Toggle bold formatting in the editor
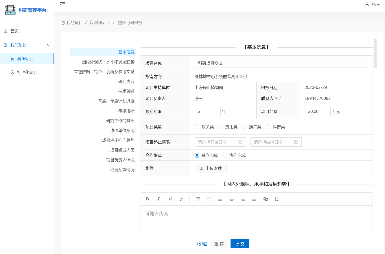This screenshot has height=254, width=385. pos(148,199)
